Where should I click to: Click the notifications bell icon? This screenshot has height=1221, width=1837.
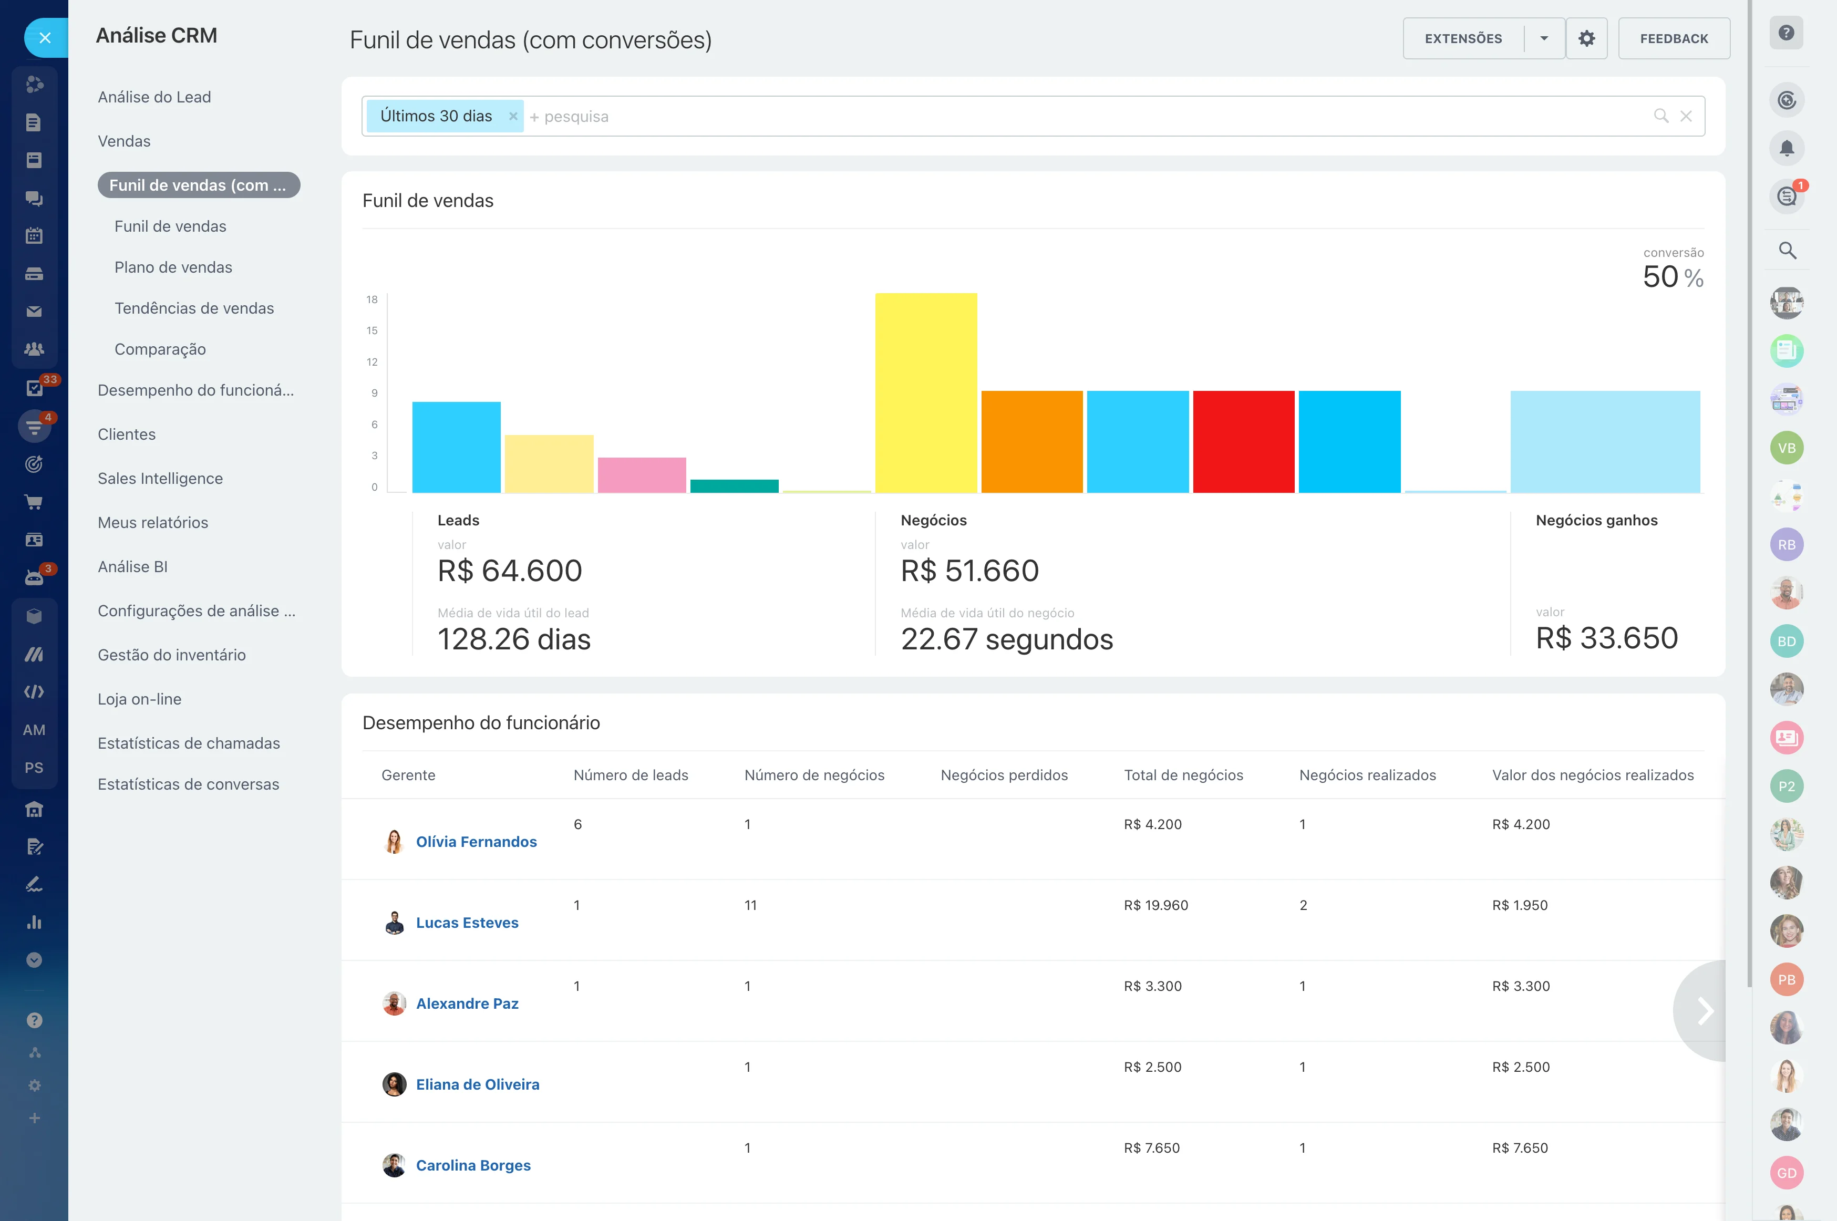coord(1787,148)
